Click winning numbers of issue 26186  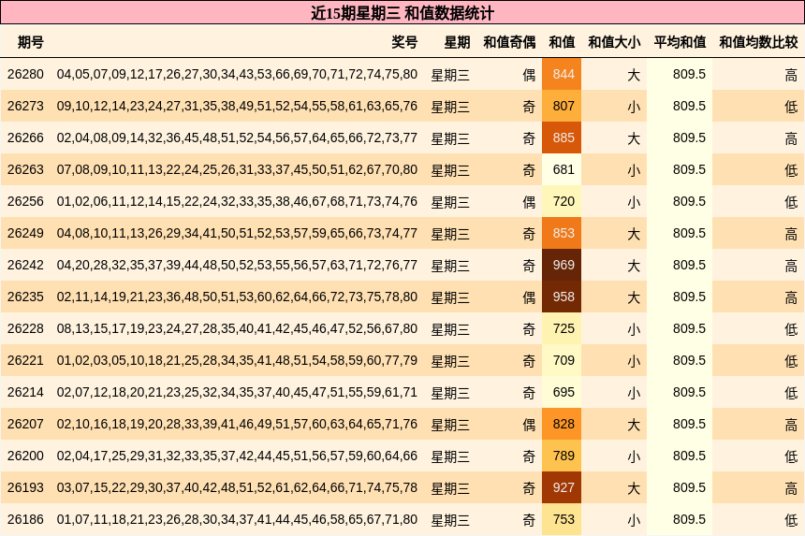(237, 519)
